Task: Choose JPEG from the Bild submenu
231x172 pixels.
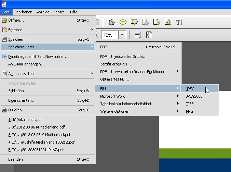Action: pos(199,89)
